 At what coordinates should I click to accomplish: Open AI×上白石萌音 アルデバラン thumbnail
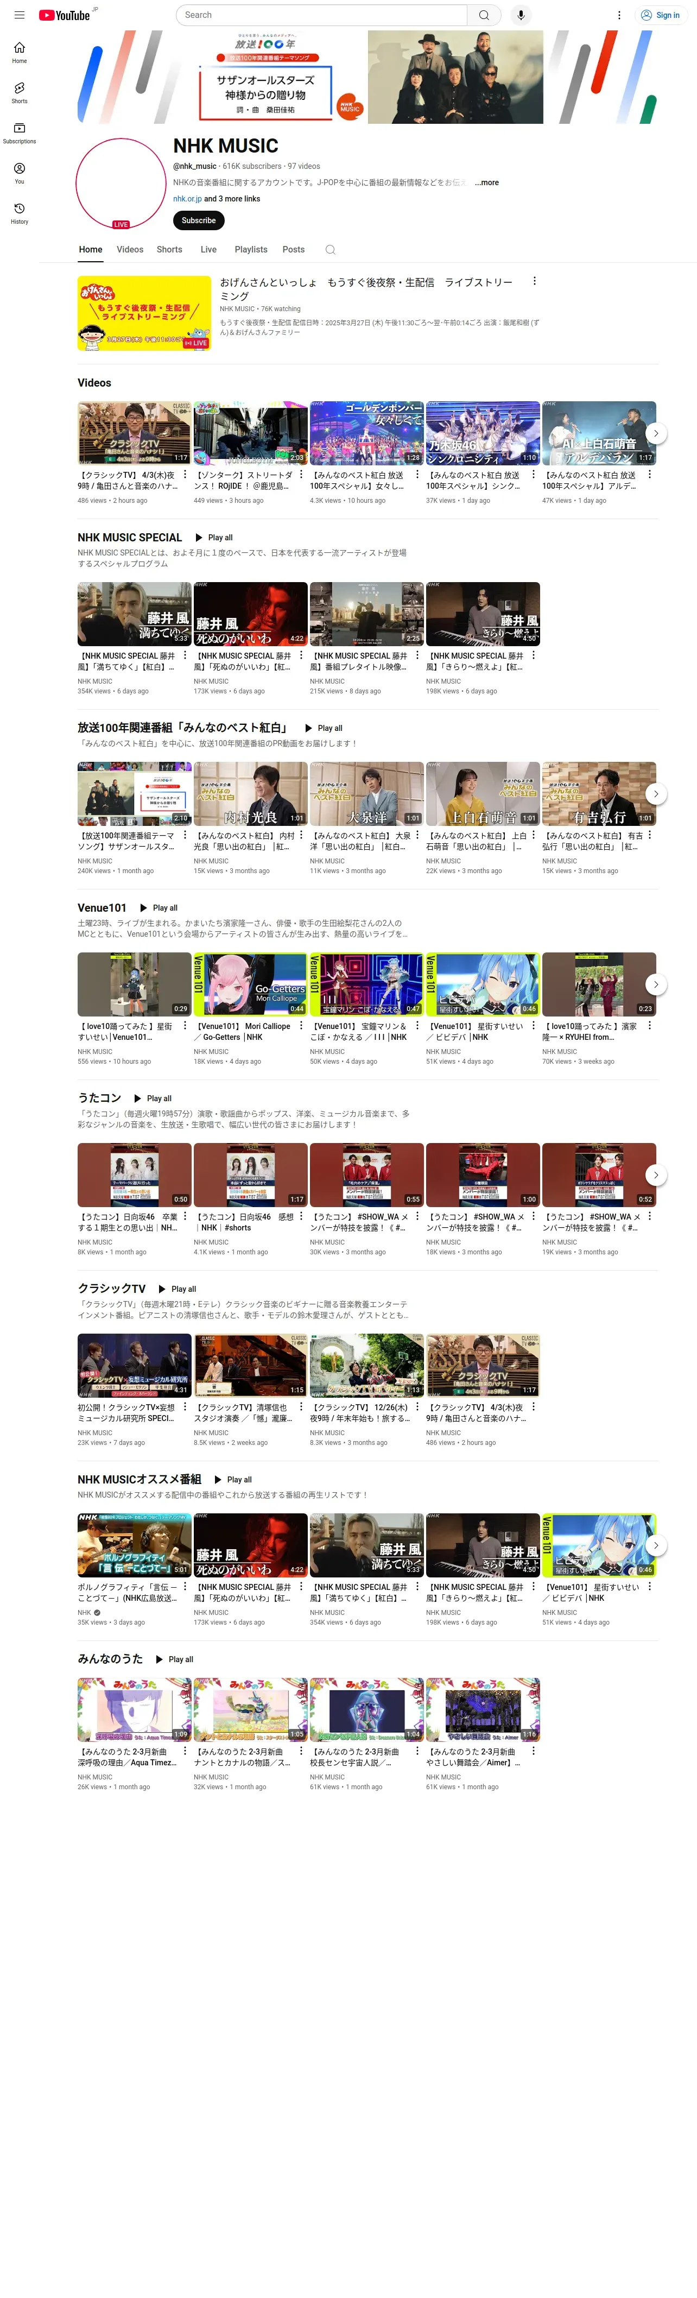click(x=599, y=433)
